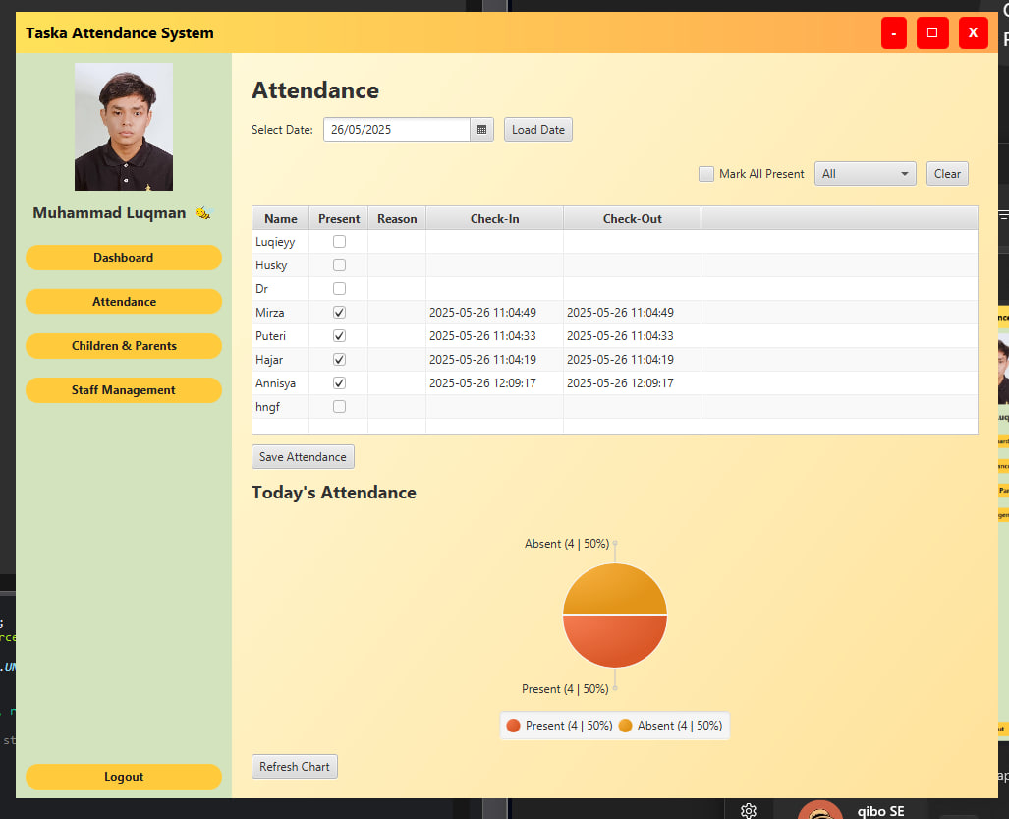
Task: Select the Luqieyy name cell
Action: [x=281, y=242]
